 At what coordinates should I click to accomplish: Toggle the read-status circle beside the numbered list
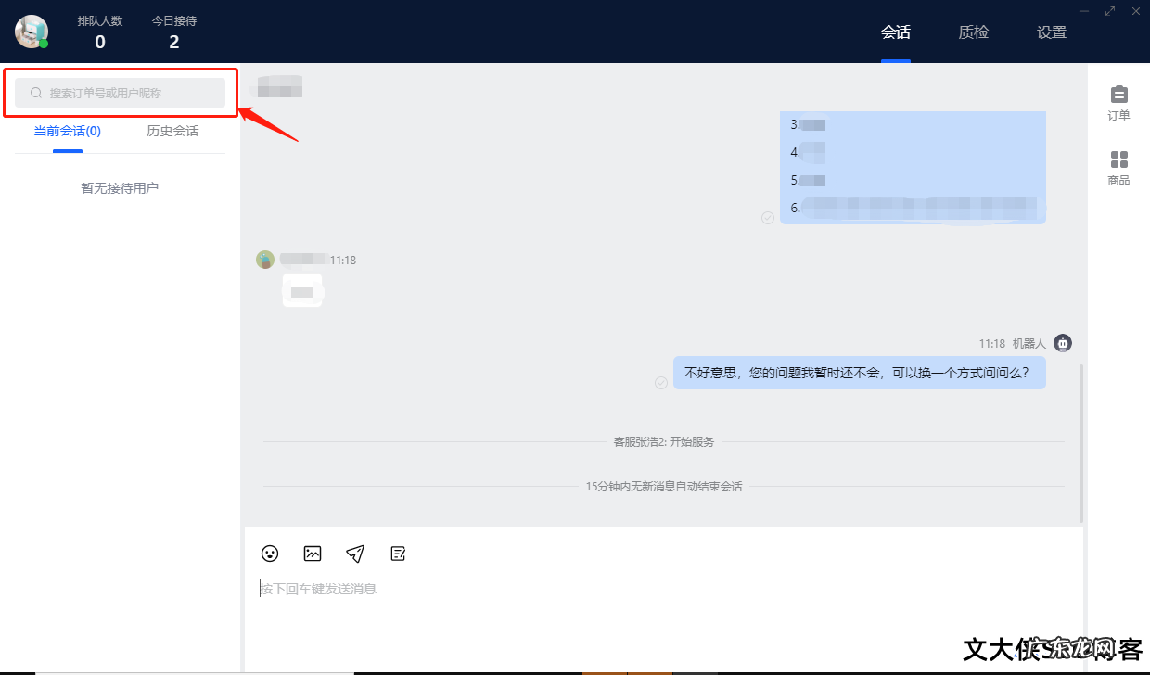pos(768,219)
